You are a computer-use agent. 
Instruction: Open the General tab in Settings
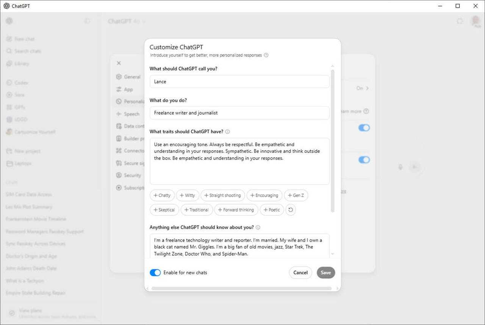pyautogui.click(x=128, y=77)
